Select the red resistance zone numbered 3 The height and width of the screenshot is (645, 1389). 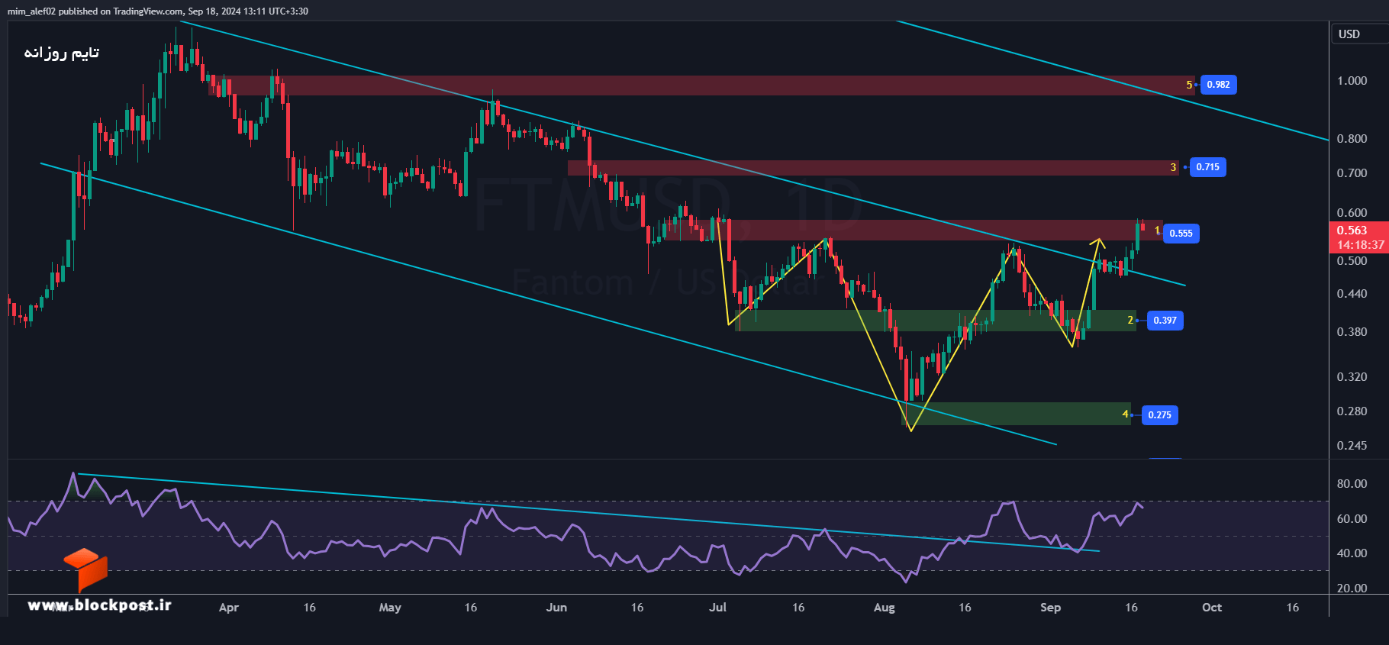pos(873,167)
